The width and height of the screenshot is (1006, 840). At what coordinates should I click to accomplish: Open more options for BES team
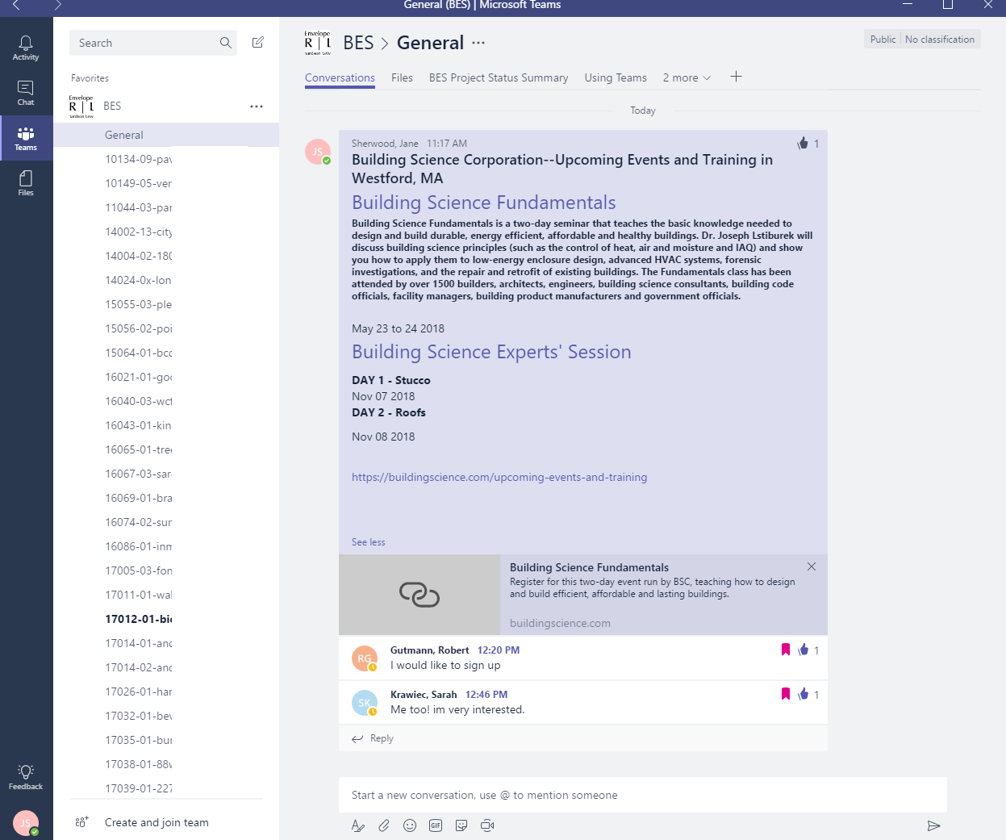(257, 107)
